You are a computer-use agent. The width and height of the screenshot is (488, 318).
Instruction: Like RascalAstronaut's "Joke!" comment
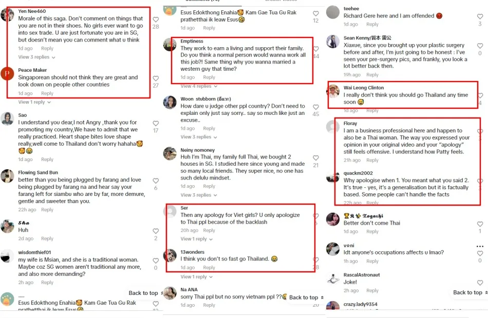(x=480, y=282)
